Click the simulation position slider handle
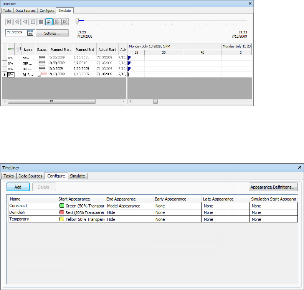The width and height of the screenshot is (304, 290). point(77,21)
